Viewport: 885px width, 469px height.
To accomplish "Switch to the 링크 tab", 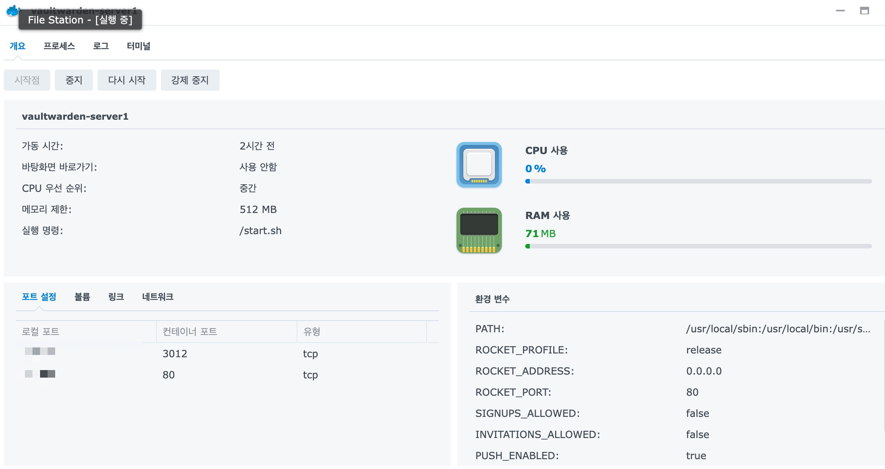I will [x=116, y=297].
